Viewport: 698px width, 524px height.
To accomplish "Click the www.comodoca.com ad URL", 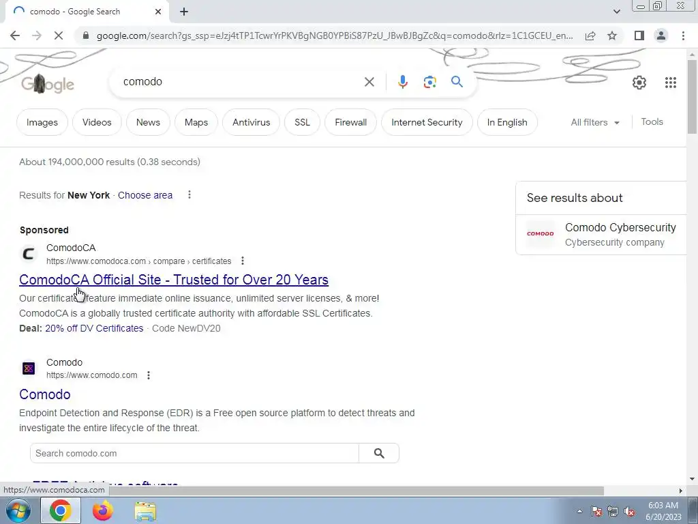I will (138, 261).
